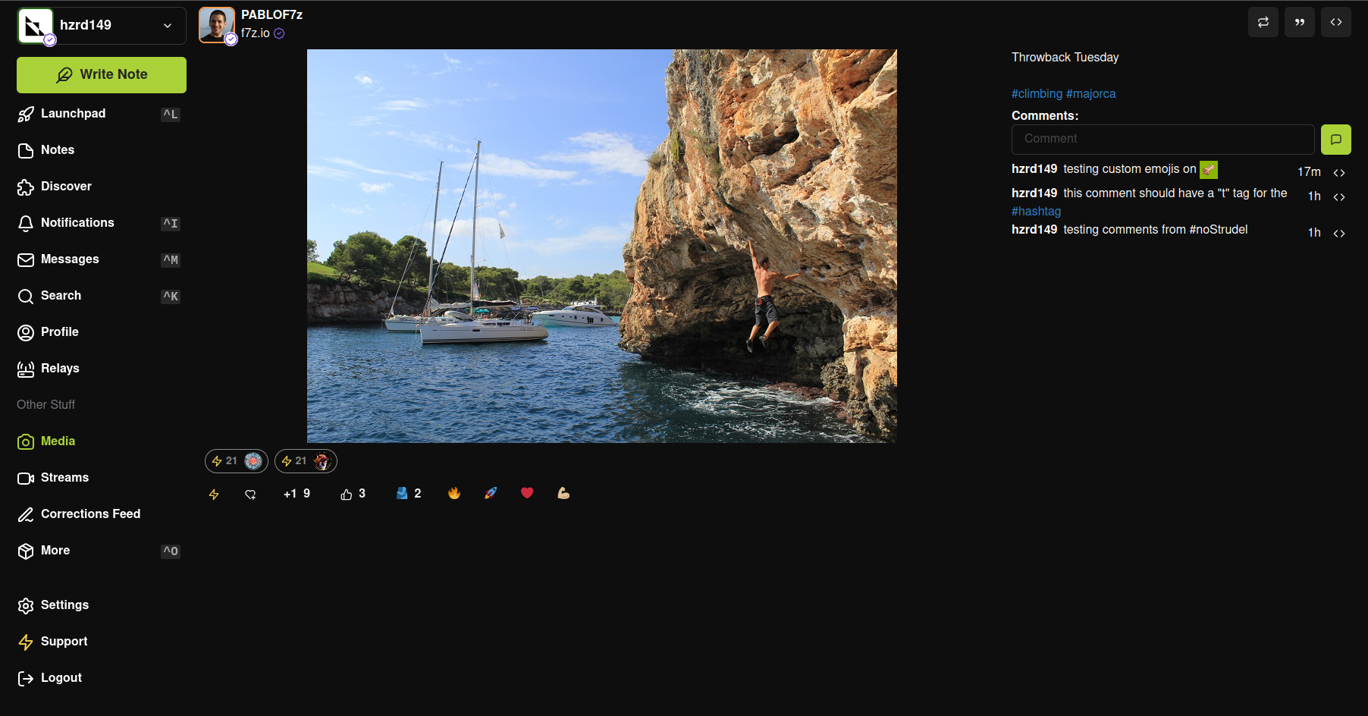1368x716 pixels.
Task: Click the add reaction heart-plus icon
Action: tap(250, 495)
